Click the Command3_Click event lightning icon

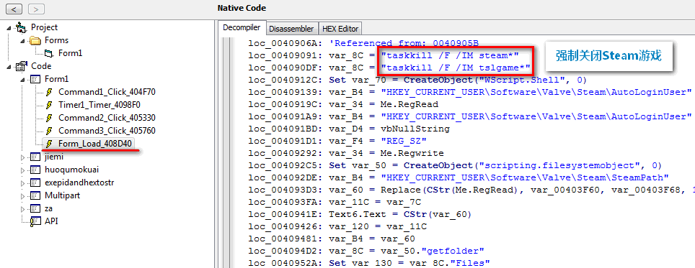point(50,131)
